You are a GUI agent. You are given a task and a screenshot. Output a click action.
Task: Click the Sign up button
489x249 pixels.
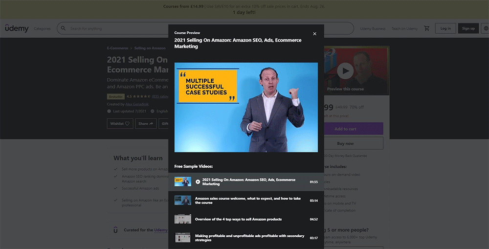pos(468,28)
